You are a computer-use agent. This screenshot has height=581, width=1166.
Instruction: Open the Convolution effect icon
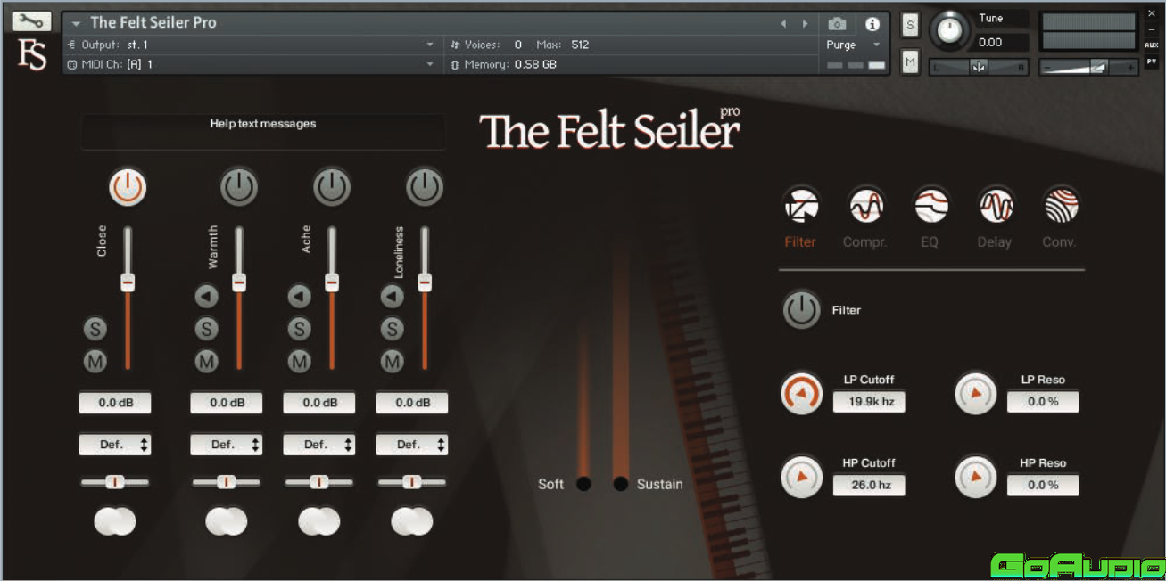pos(1061,206)
